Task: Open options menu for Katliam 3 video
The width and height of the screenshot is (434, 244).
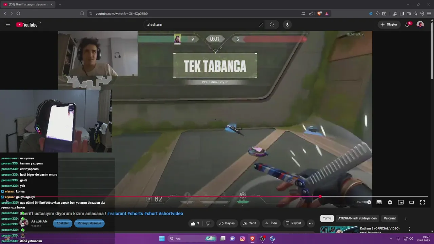Action: click(409, 229)
